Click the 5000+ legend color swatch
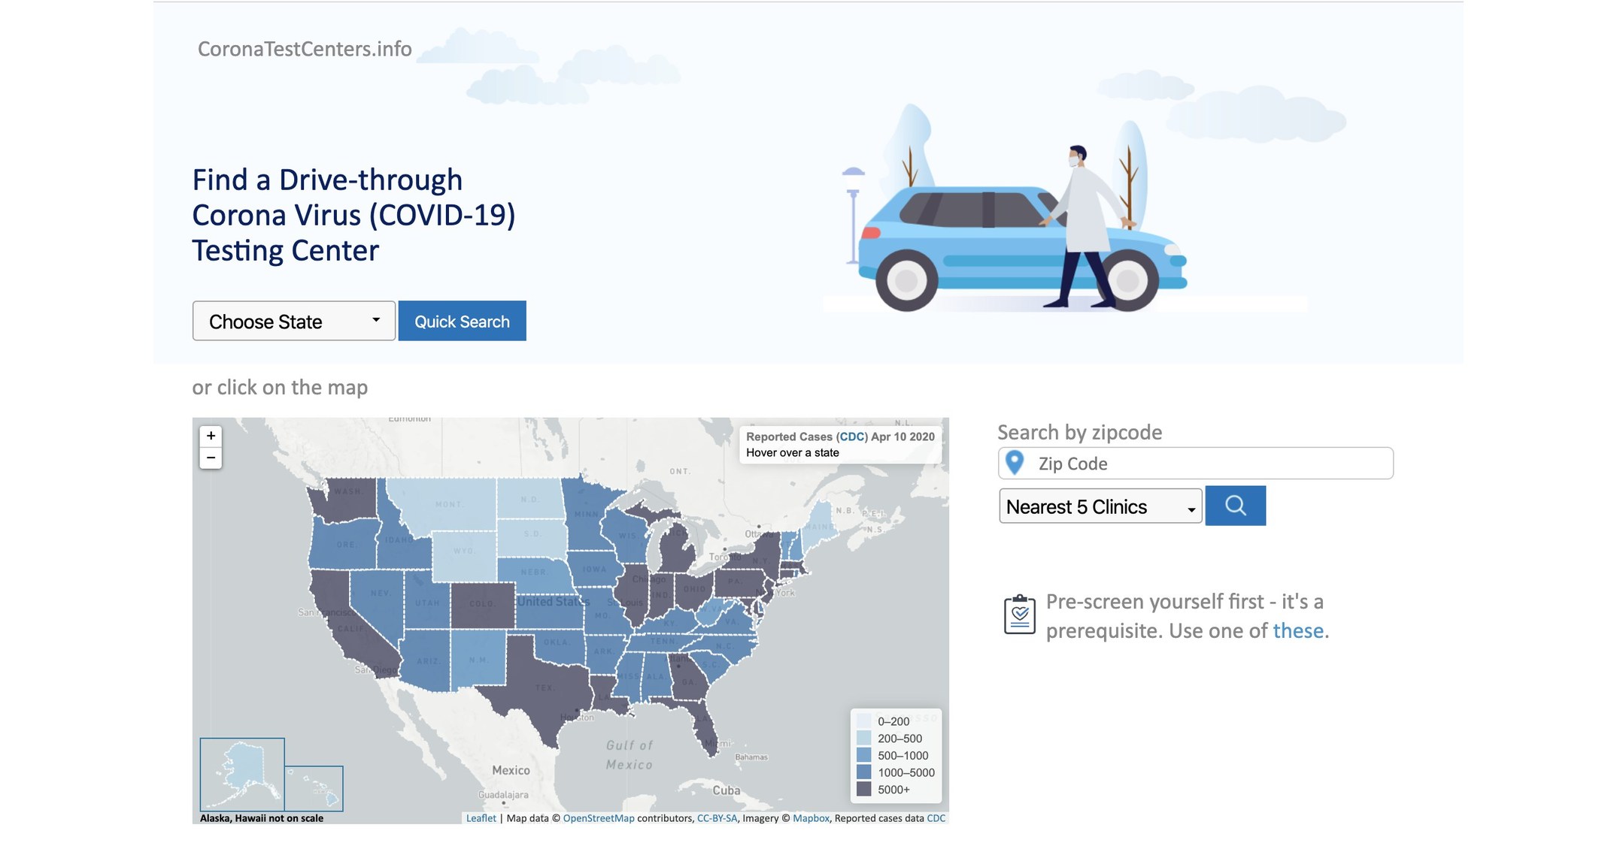1617x846 pixels. click(x=864, y=790)
